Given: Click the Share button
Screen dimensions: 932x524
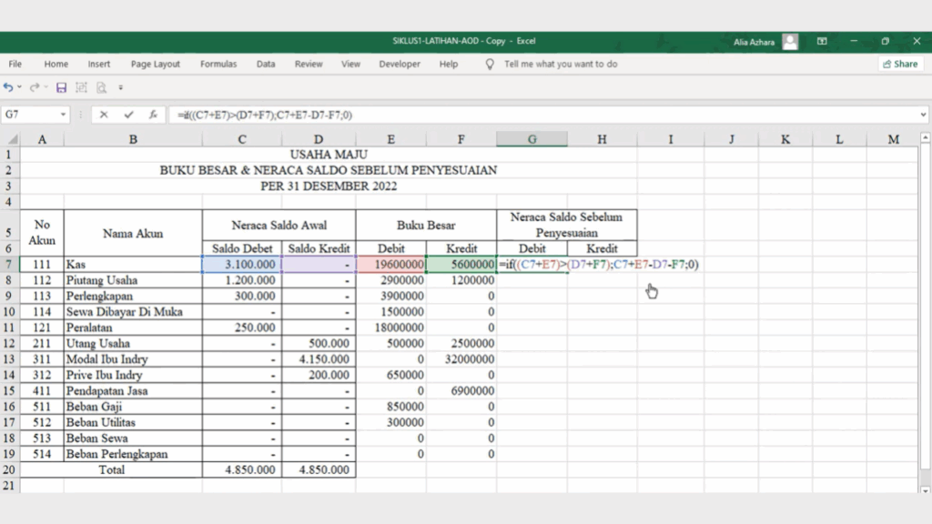Looking at the screenshot, I should point(899,64).
